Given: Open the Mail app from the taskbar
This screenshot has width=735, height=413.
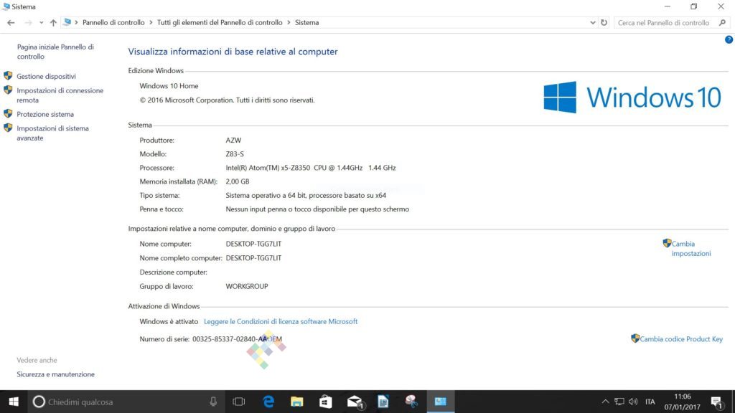Looking at the screenshot, I should (x=355, y=402).
